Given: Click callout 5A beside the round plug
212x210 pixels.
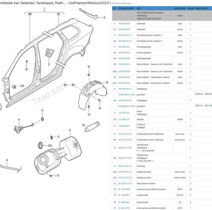Looking at the screenshot, I should [x=50, y=146].
